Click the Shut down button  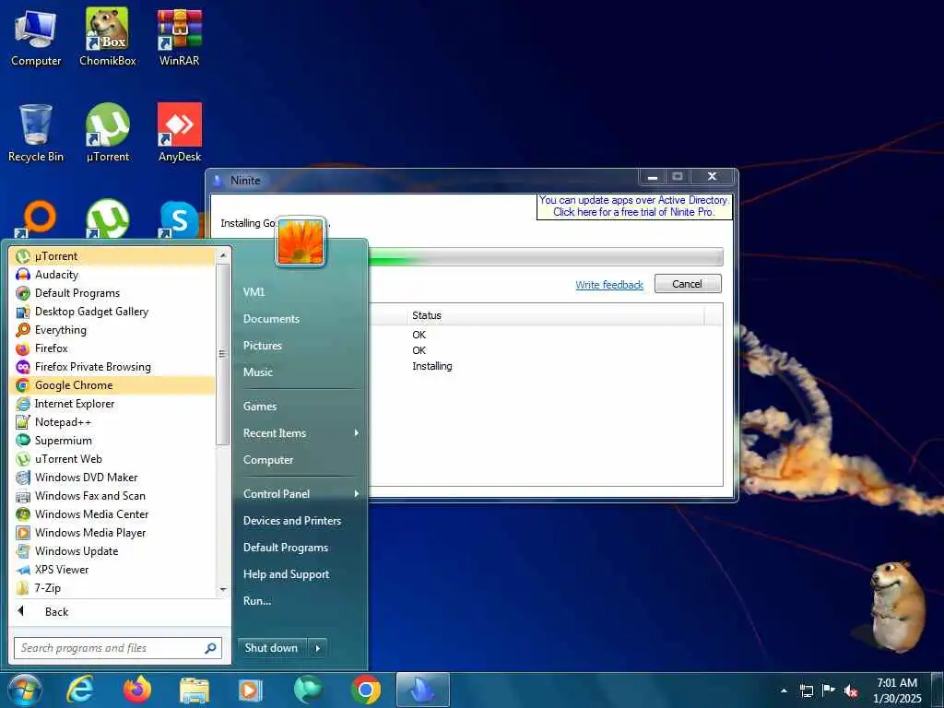(x=272, y=648)
